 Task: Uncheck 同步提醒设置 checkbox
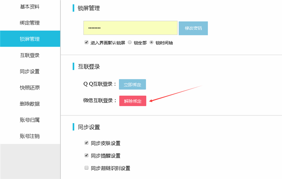point(87,155)
